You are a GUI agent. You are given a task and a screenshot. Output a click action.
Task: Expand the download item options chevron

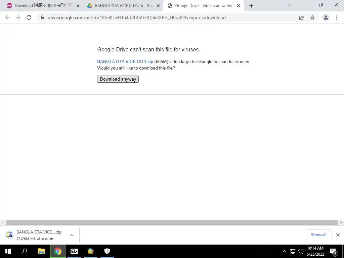coord(72,235)
